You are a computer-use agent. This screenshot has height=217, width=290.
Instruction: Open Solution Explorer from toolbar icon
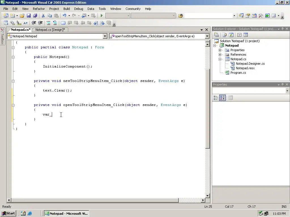(241, 16)
